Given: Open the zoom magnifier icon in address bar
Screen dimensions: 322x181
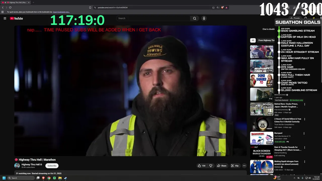Looking at the screenshot, I should tap(218, 8).
